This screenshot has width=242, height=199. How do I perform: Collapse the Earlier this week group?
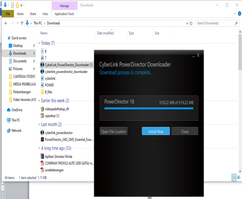click(39, 101)
